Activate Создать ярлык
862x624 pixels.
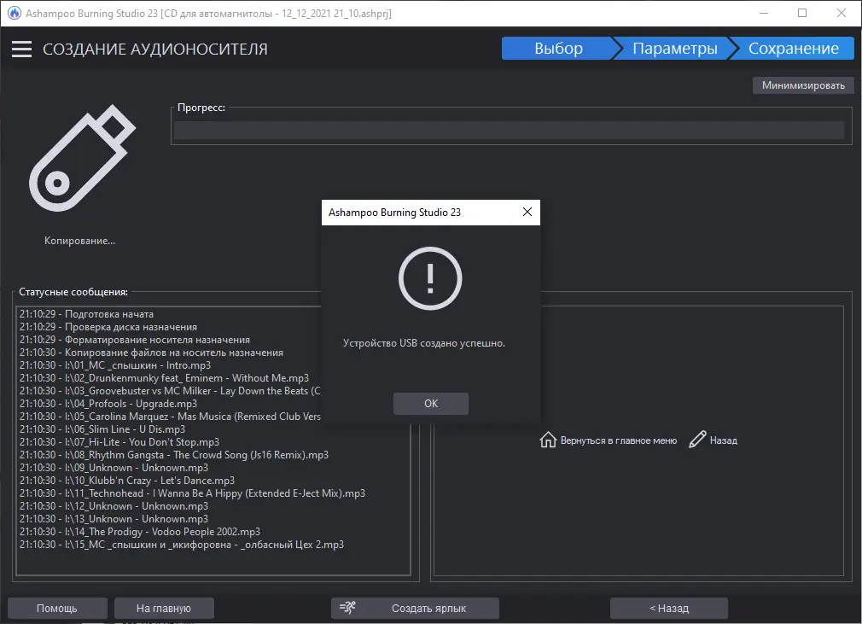click(415, 608)
